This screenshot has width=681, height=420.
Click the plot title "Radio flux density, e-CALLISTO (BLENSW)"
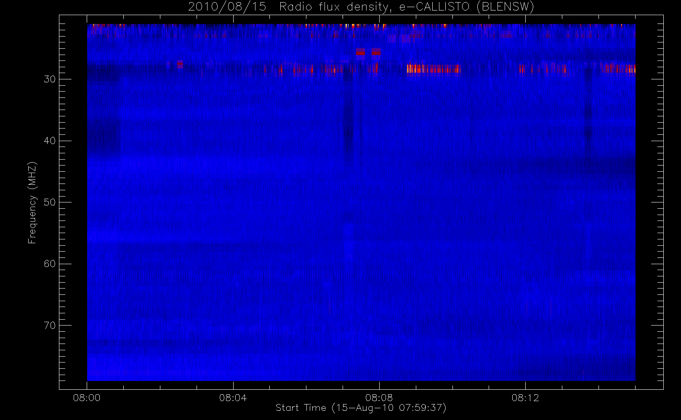[x=407, y=7]
